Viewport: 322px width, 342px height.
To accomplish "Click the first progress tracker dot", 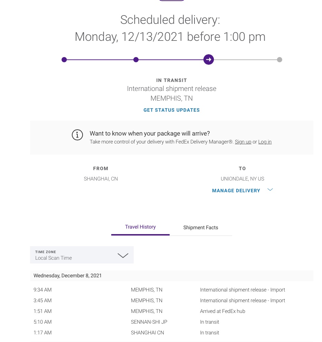I will pos(64,59).
